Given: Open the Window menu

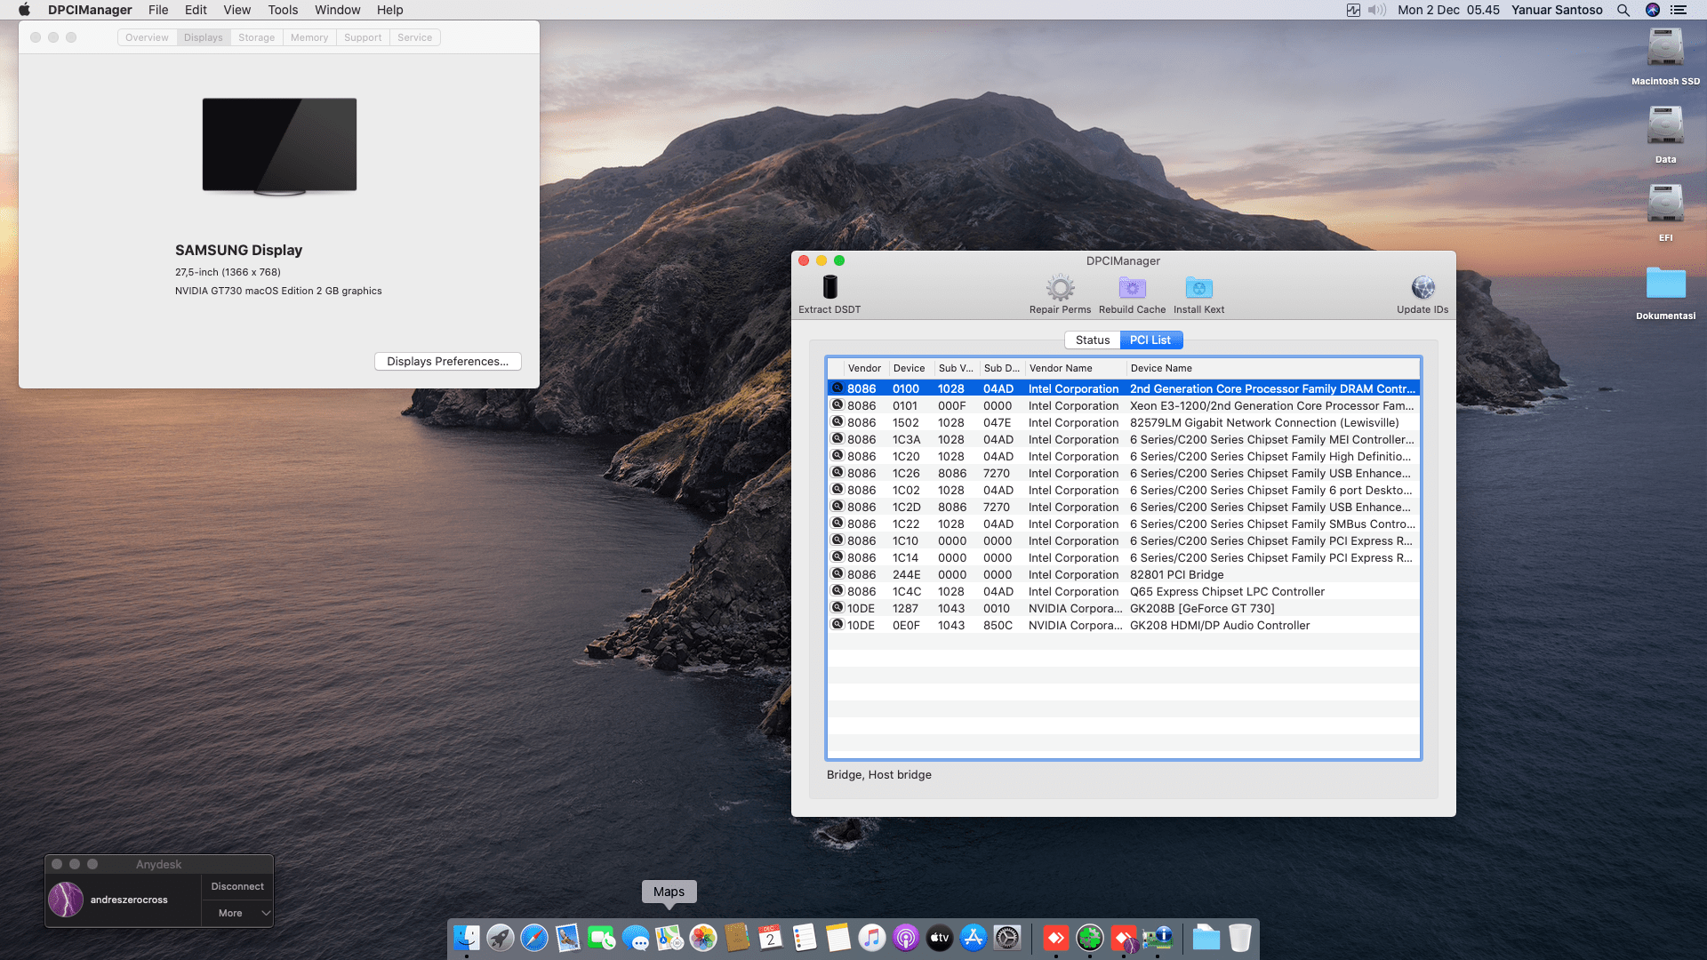Looking at the screenshot, I should click(337, 10).
